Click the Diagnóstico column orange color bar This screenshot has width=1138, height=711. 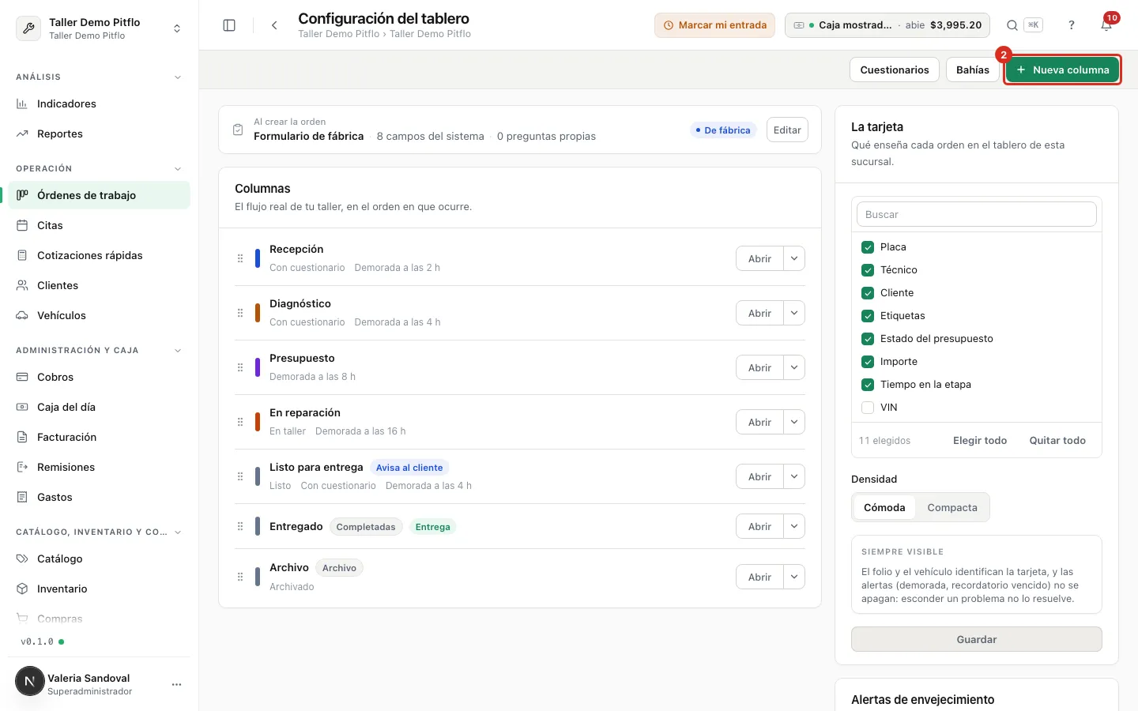point(258,313)
